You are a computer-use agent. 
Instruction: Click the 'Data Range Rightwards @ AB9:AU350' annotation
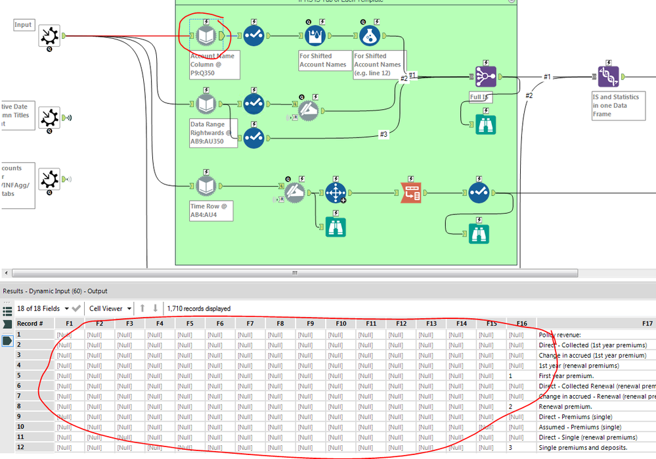click(x=213, y=133)
